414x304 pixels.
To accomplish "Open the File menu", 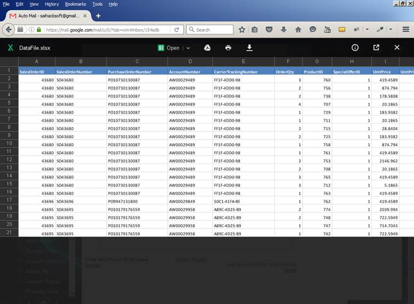I will coord(6,4).
